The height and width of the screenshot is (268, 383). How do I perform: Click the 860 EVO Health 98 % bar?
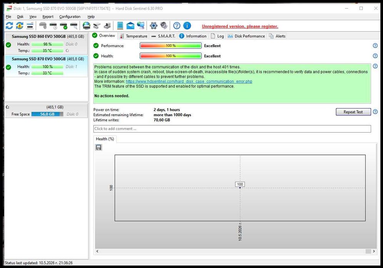coord(47,44)
